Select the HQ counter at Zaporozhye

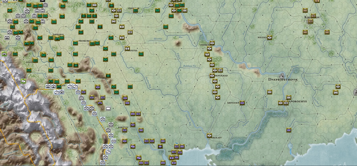(x=286, y=103)
